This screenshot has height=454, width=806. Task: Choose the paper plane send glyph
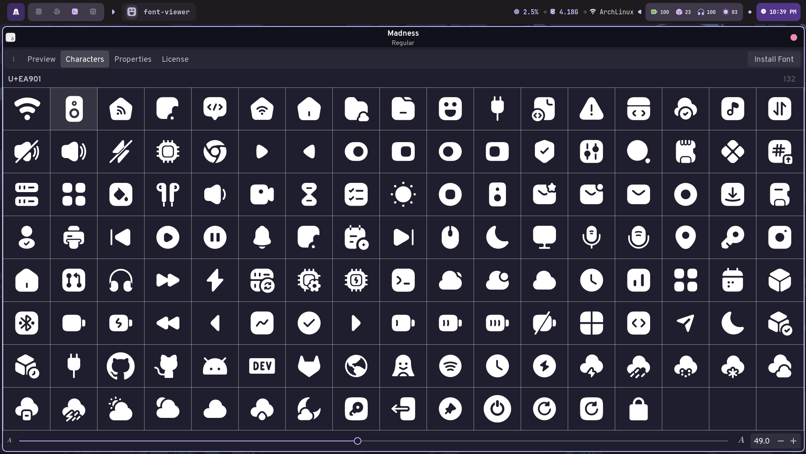686,323
